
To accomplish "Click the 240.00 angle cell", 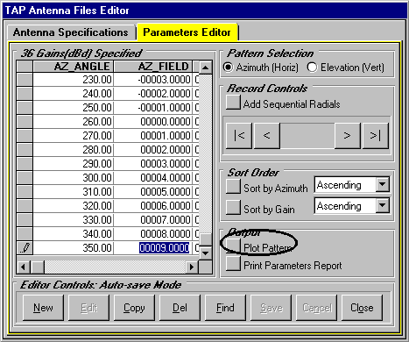I will point(74,94).
